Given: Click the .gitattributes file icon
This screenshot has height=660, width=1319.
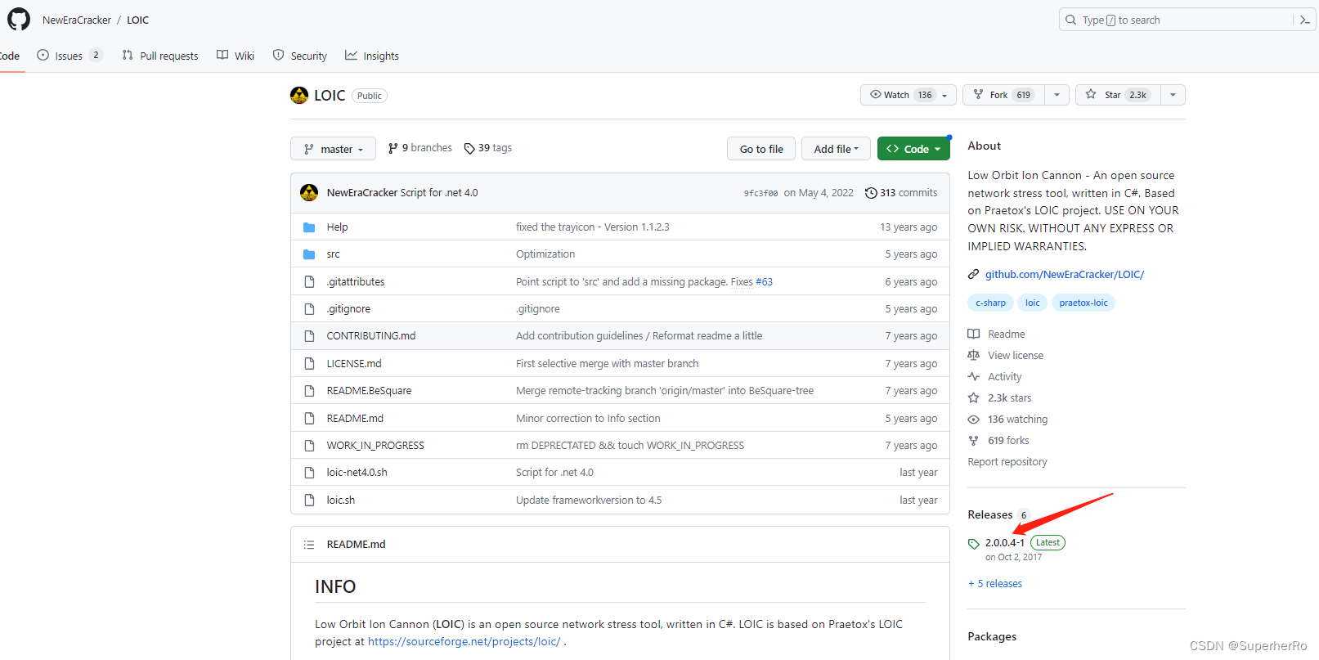Looking at the screenshot, I should coord(309,281).
